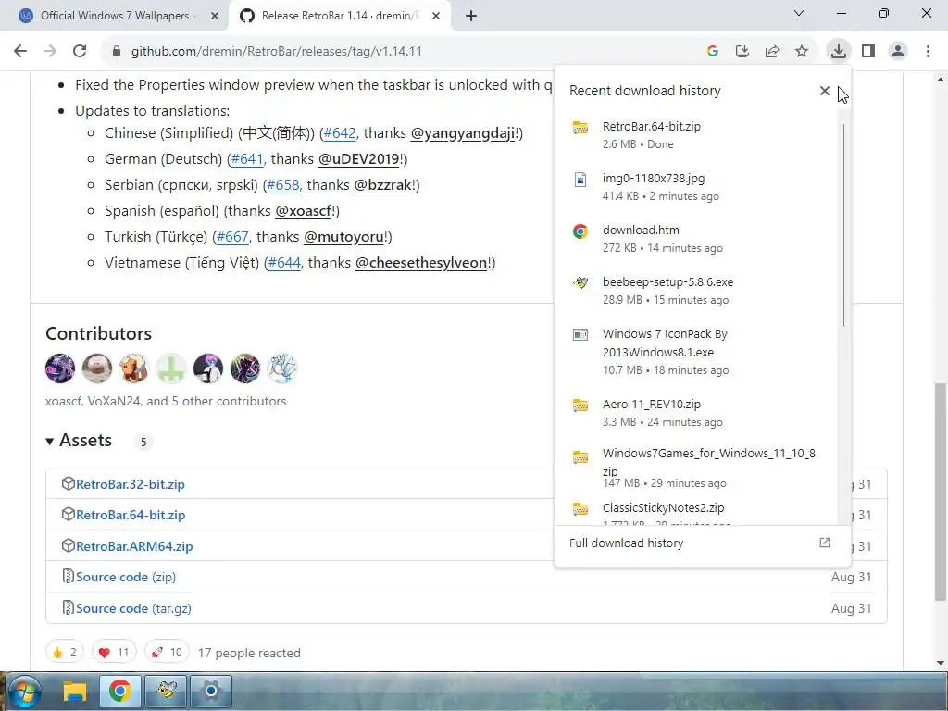The height and width of the screenshot is (711, 948).
Task: Visit @bzzrak's profile
Action: [x=382, y=185]
